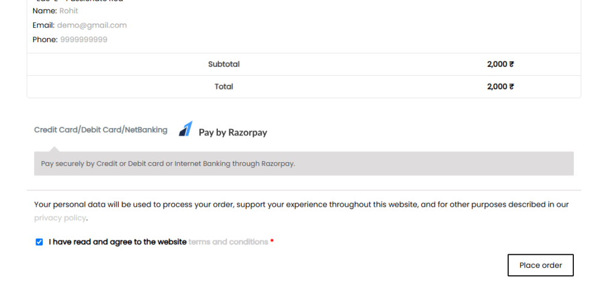Open the terms and conditions link
Image resolution: width=616 pixels, height=286 pixels.
[228, 242]
